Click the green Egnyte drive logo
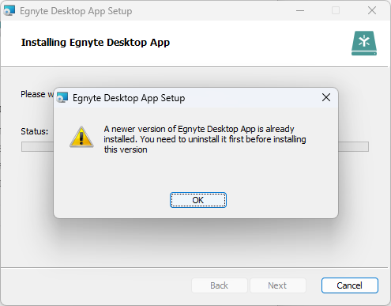This screenshot has width=391, height=306. pos(364,43)
